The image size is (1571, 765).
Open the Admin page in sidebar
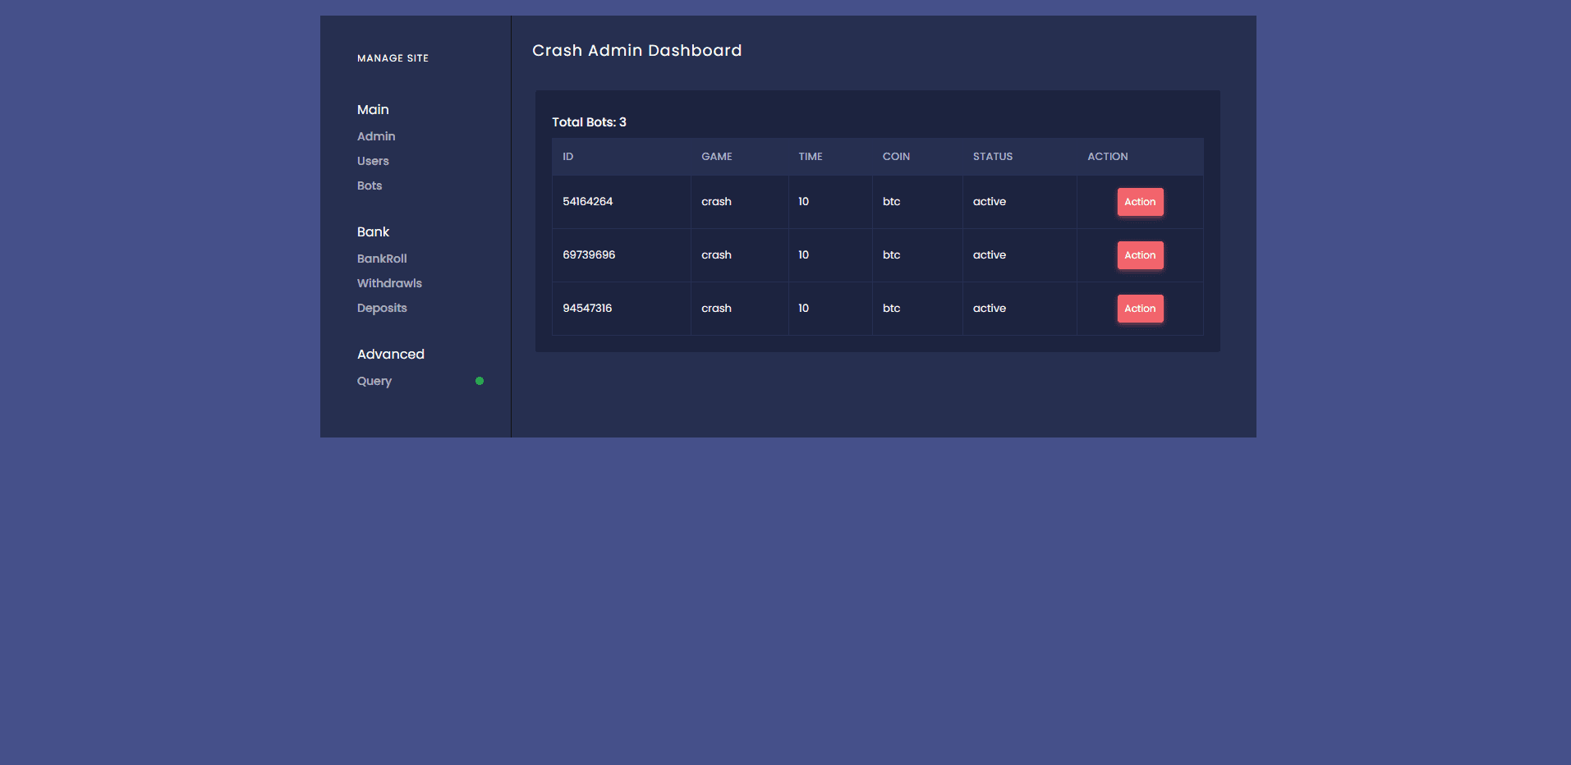(376, 136)
